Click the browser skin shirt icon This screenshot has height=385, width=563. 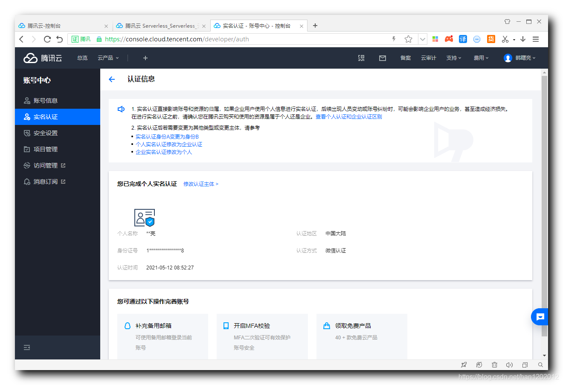pyautogui.click(x=507, y=21)
